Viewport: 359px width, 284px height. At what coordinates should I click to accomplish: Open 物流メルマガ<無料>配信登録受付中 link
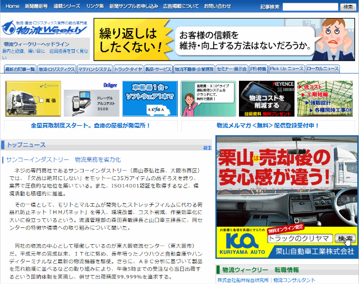(x=268, y=126)
